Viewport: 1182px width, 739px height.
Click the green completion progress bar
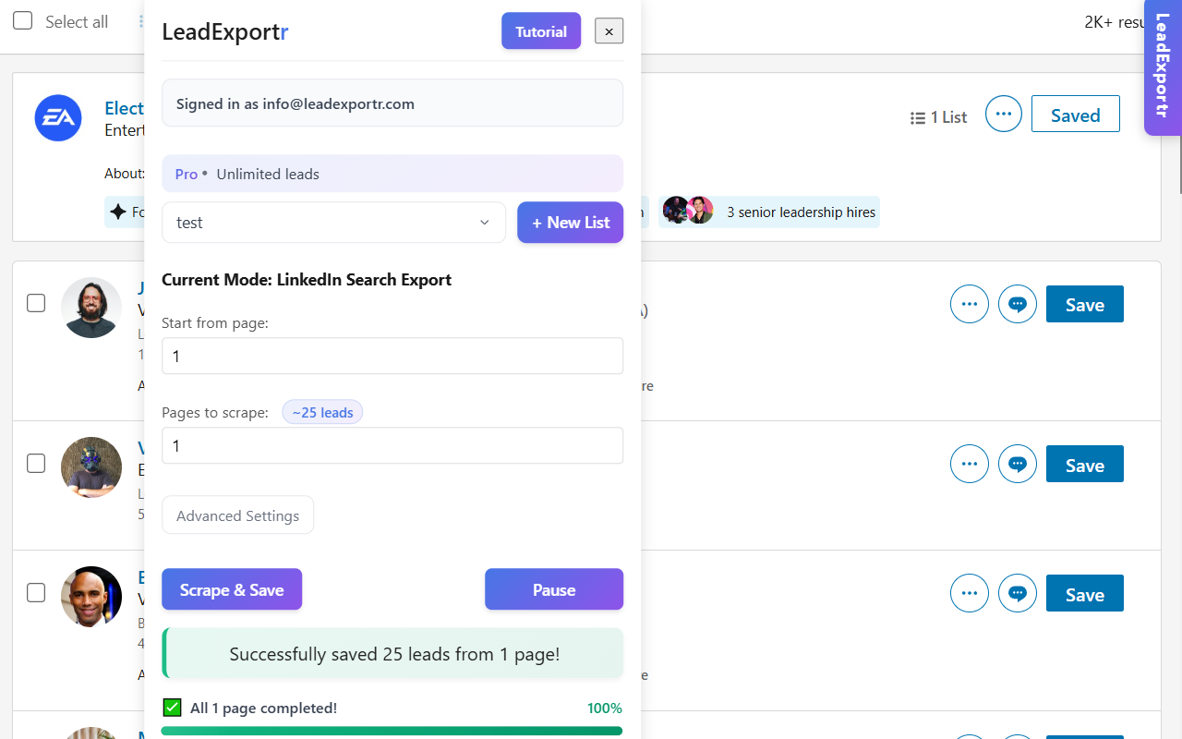pyautogui.click(x=392, y=731)
